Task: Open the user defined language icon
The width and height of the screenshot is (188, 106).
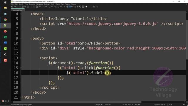Action: pyautogui.click(x=72, y=6)
